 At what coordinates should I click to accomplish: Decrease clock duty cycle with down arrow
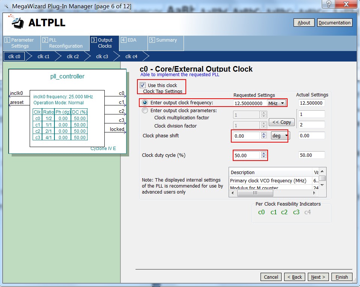[264, 157]
